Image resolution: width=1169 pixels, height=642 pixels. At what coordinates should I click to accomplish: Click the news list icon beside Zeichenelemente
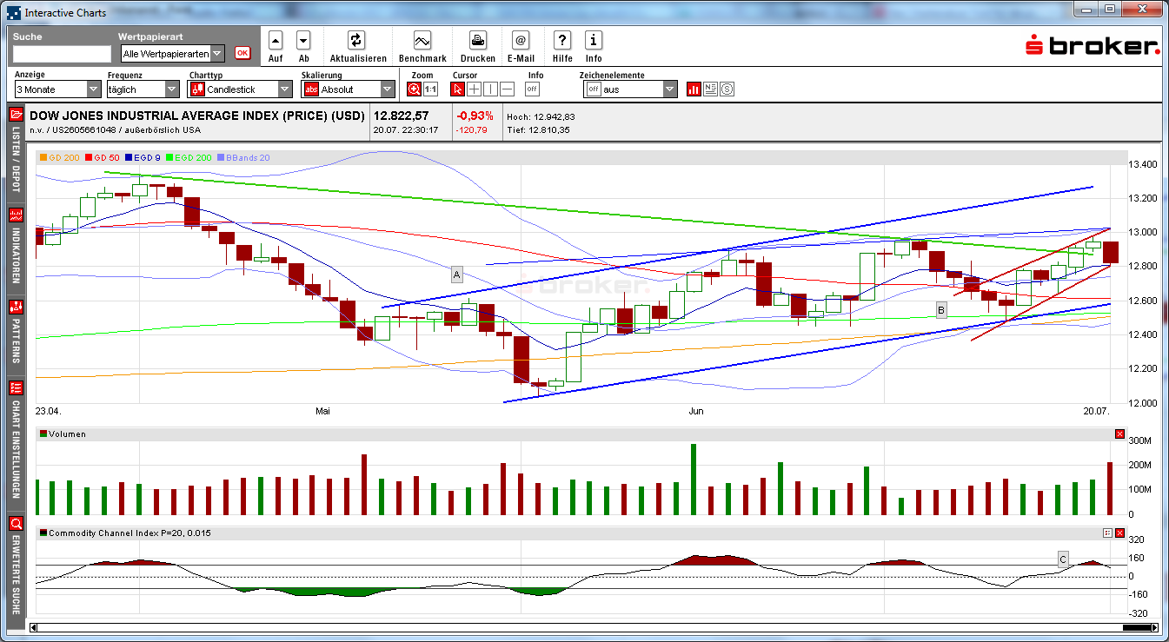click(710, 89)
